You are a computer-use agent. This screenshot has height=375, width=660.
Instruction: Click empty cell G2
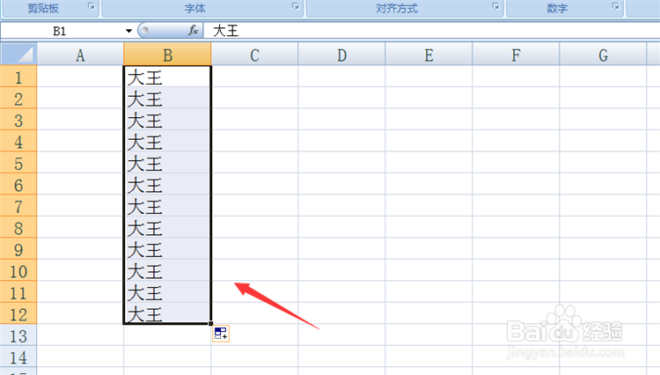(603, 98)
